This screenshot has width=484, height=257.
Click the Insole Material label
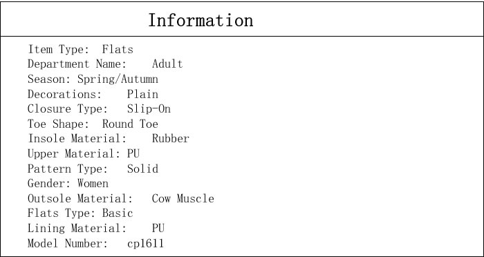pos(77,139)
